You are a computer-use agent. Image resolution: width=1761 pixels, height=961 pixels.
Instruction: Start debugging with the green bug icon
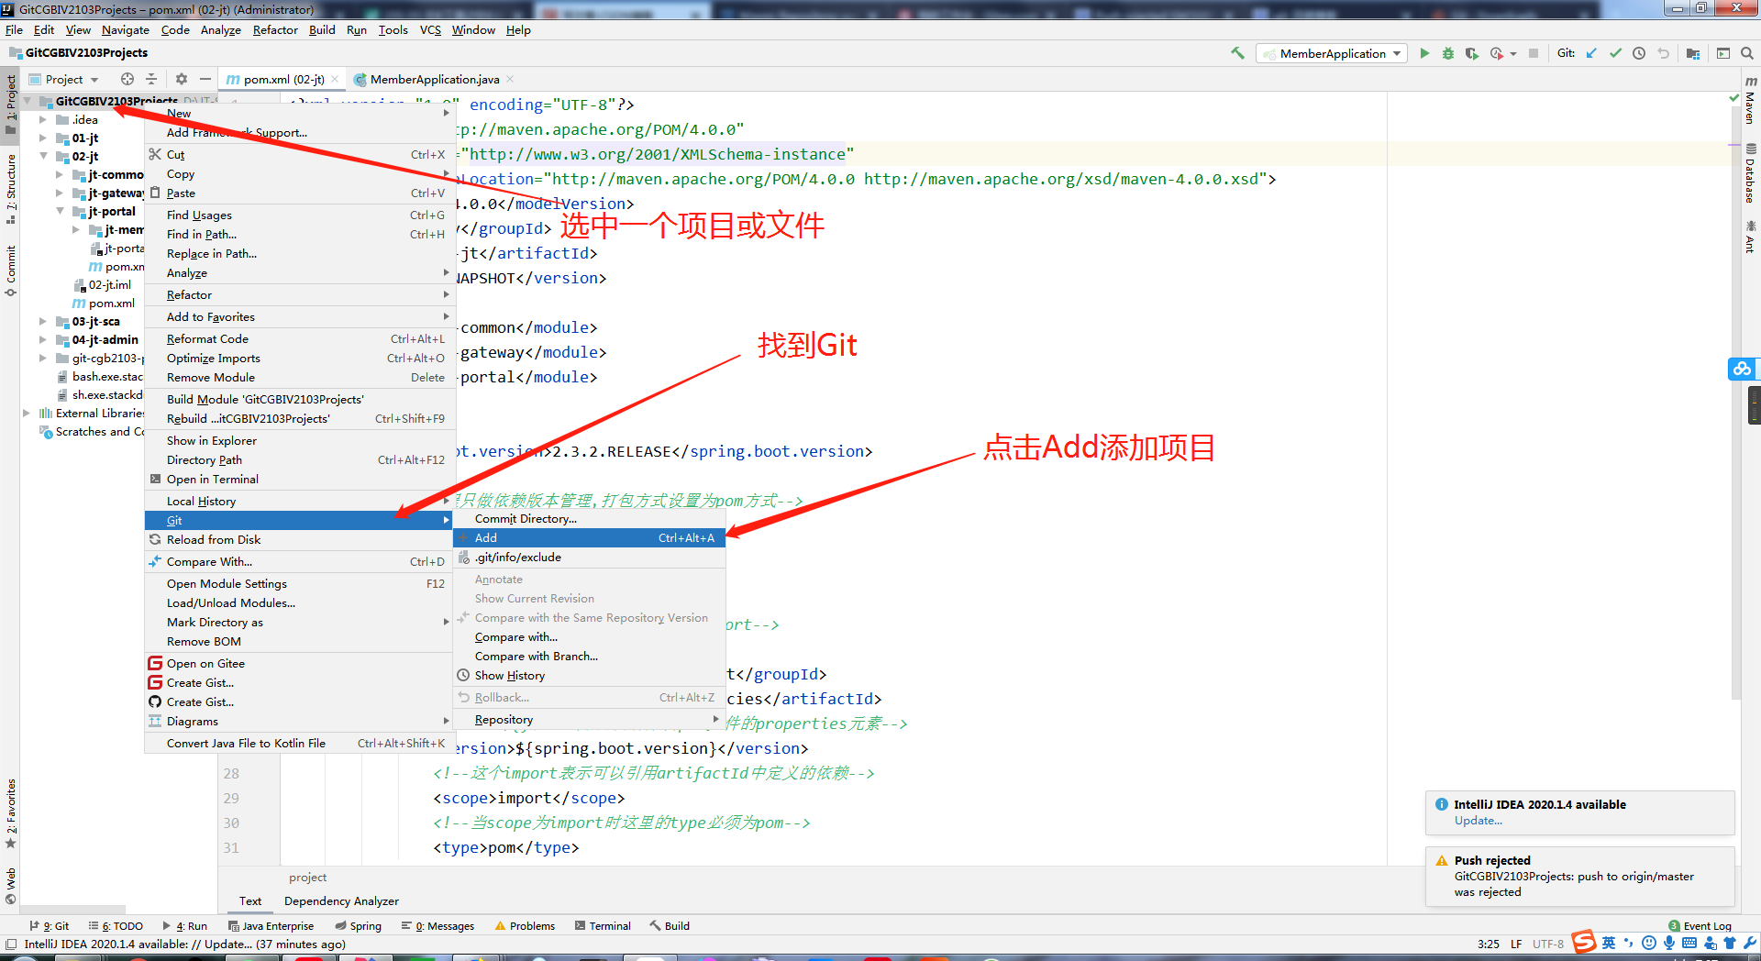[1448, 53]
